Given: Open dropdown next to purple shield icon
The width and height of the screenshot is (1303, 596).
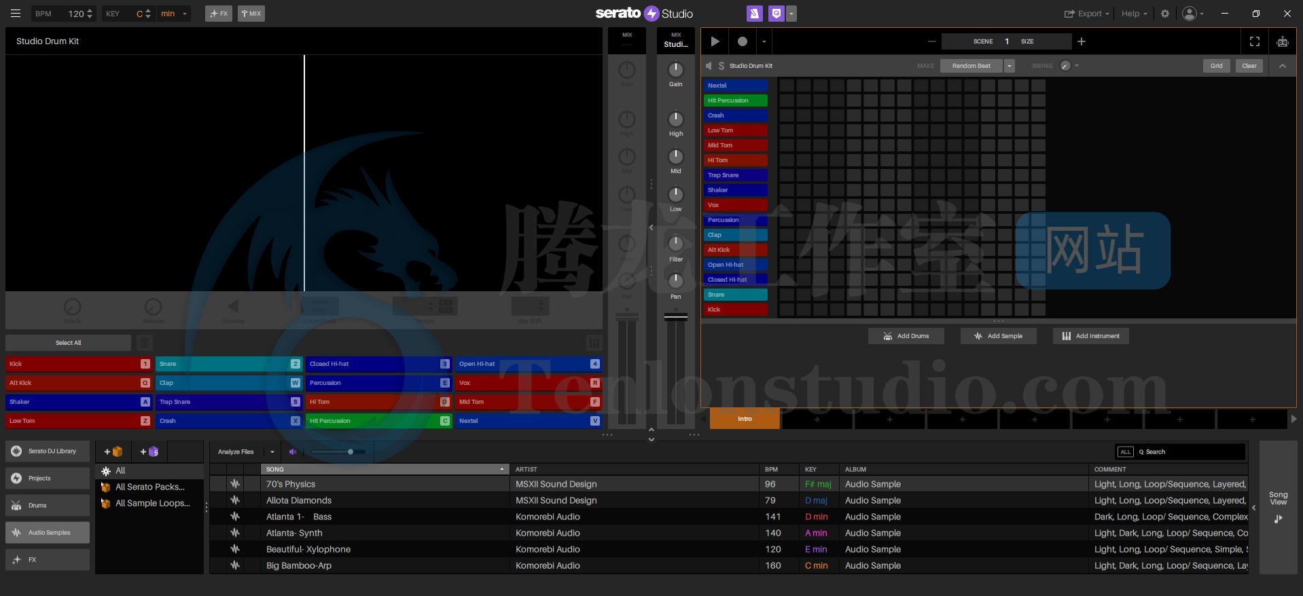Looking at the screenshot, I should click(x=791, y=14).
